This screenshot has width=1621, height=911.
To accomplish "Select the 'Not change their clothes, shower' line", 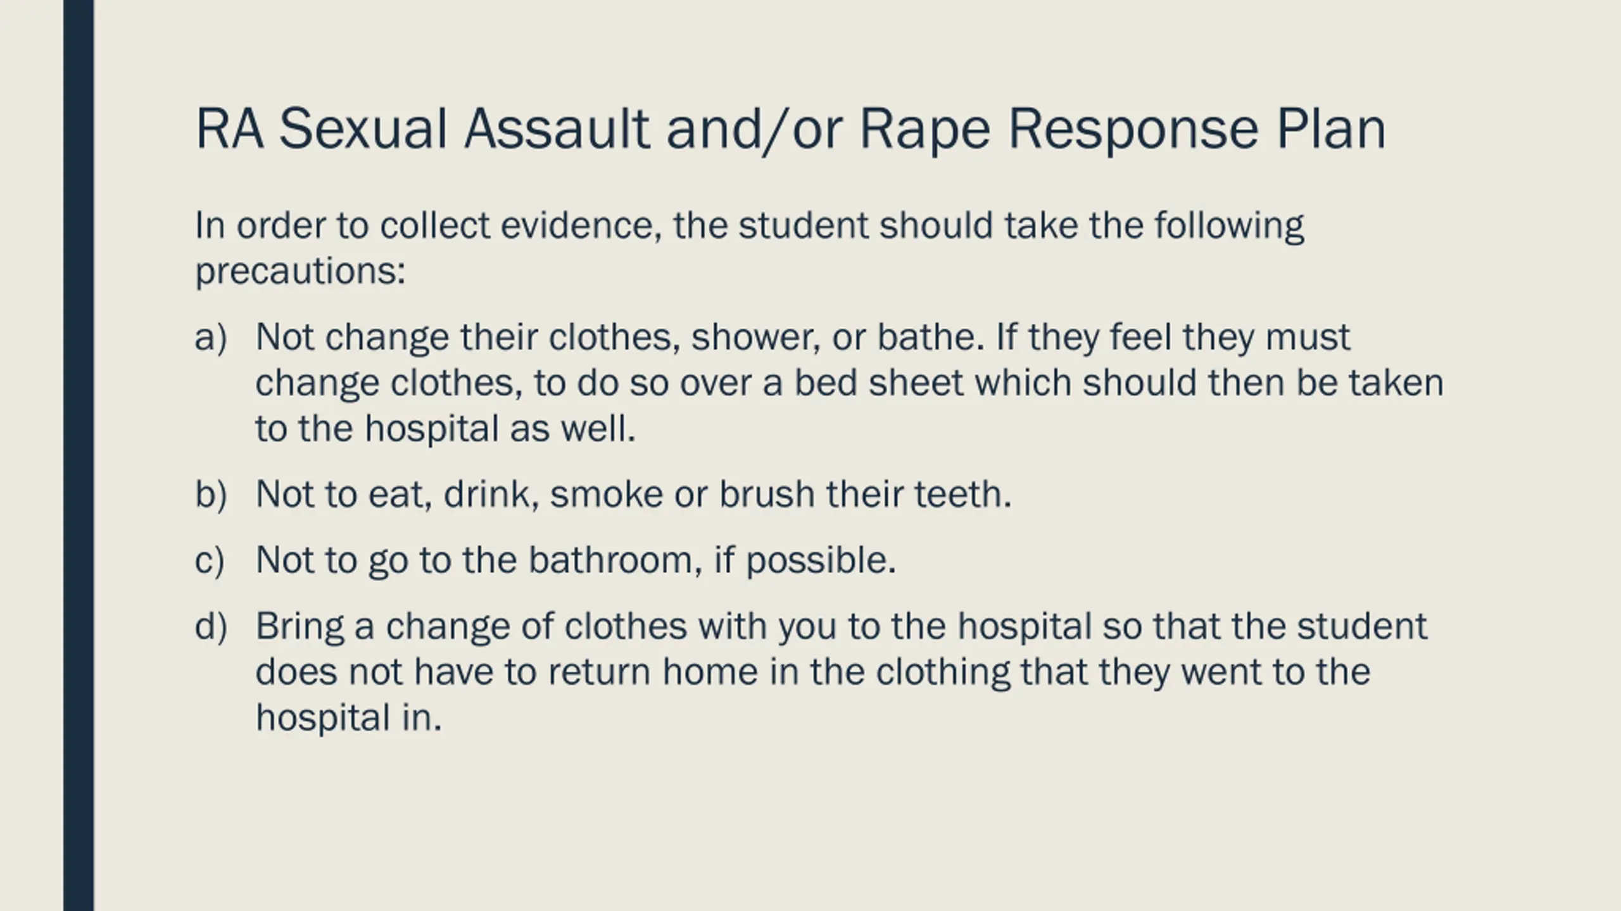I will [x=803, y=337].
